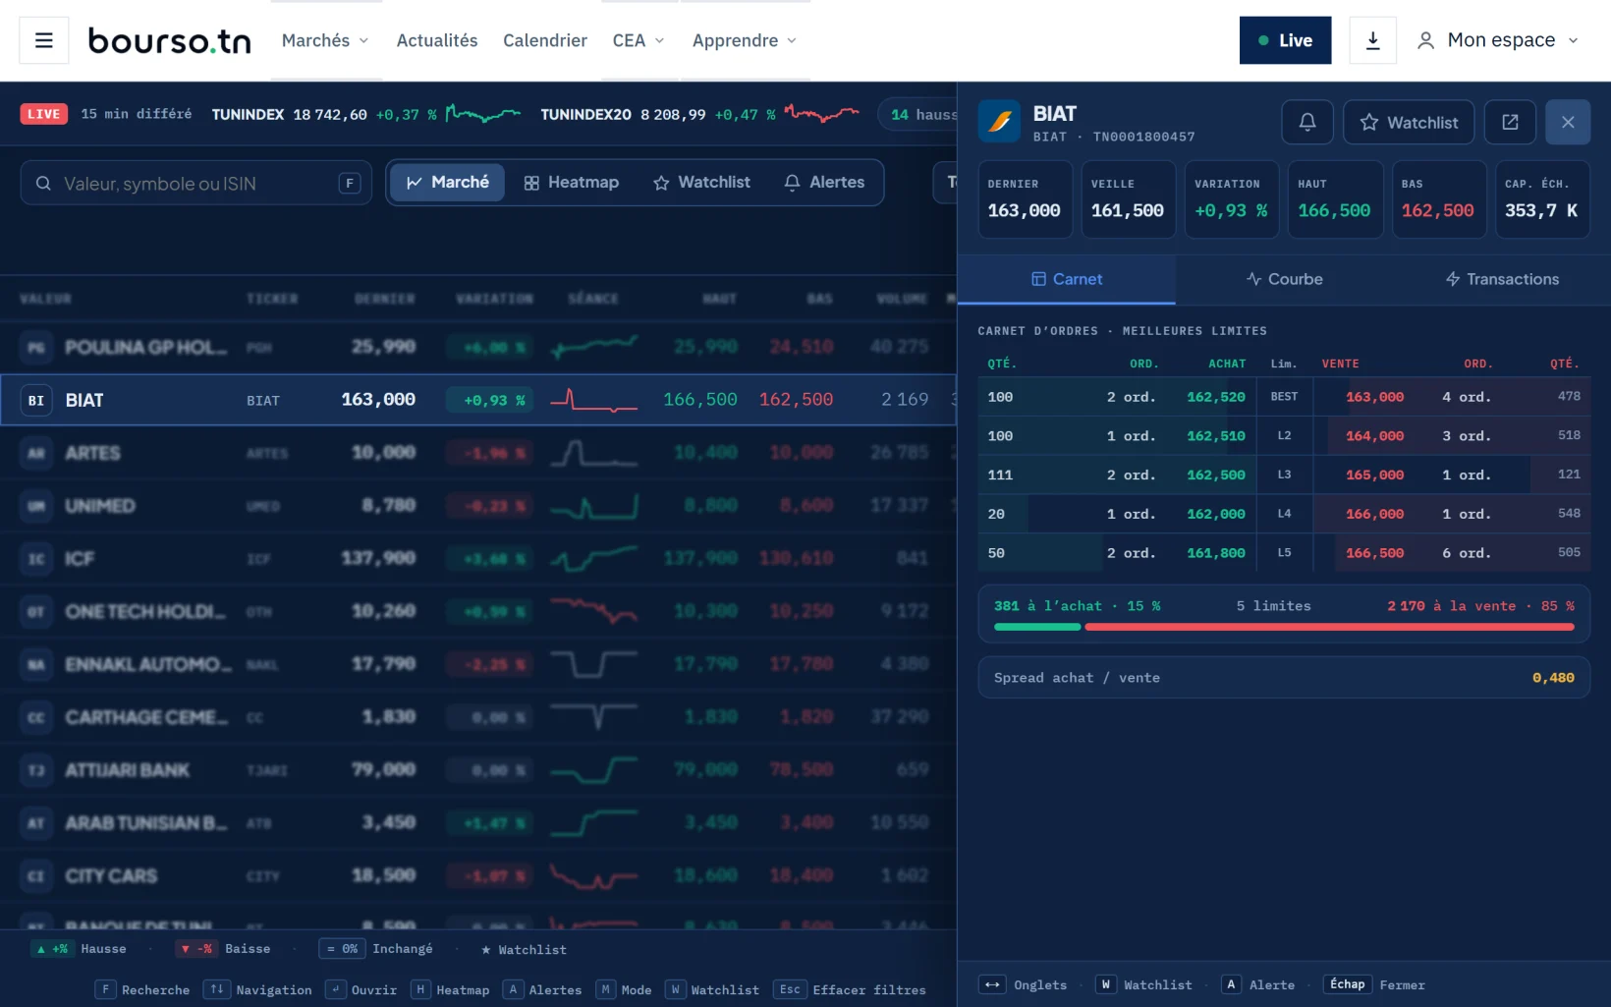This screenshot has width=1611, height=1007.
Task: Click the BIAT row session sparkline
Action: (x=593, y=400)
